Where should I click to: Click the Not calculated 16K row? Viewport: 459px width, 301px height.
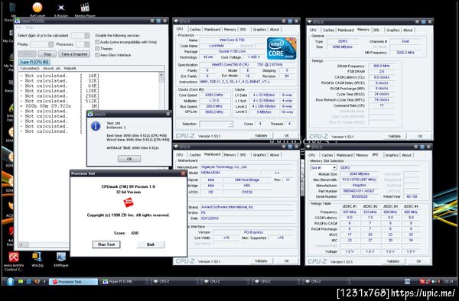60,76
